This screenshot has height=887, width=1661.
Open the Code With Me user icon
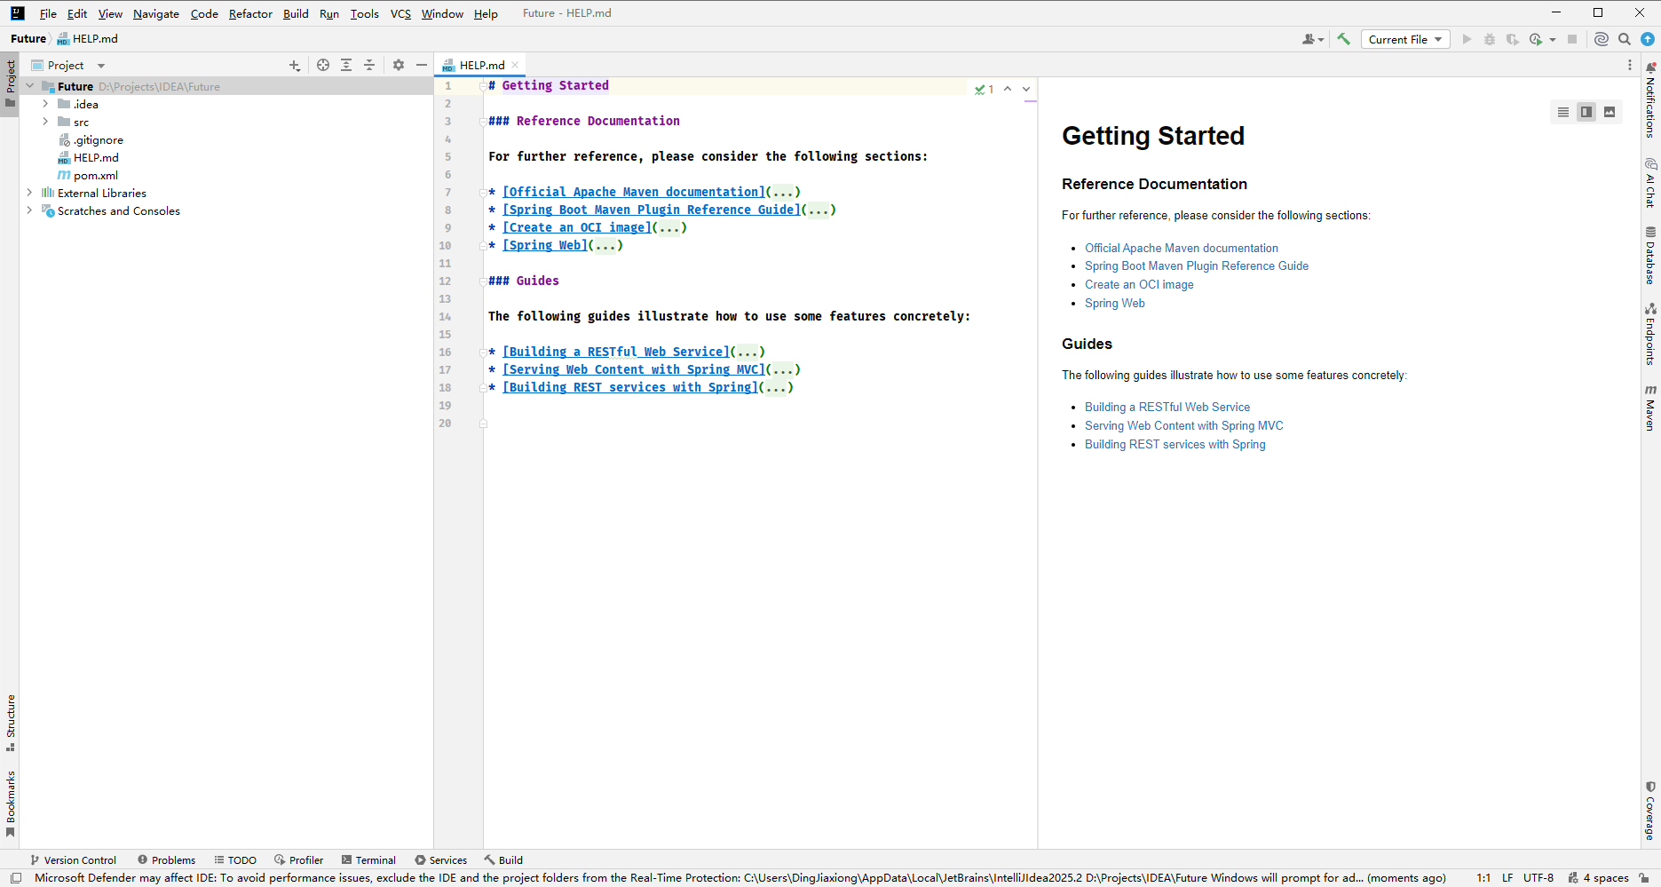(1312, 39)
